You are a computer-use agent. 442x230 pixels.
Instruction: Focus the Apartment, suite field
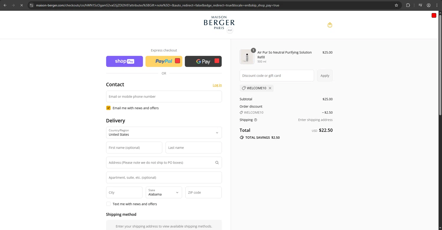(164, 178)
